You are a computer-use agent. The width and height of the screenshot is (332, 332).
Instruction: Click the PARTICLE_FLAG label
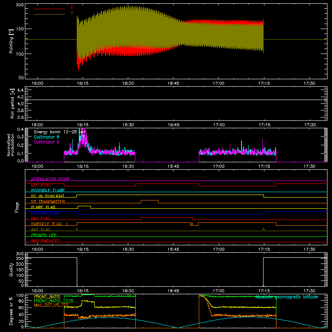coord(46,224)
